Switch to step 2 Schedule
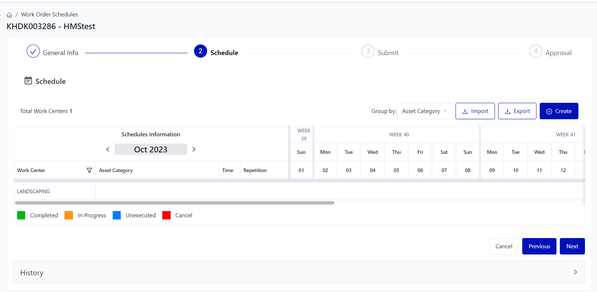Viewport: 597px width, 292px height. [201, 51]
